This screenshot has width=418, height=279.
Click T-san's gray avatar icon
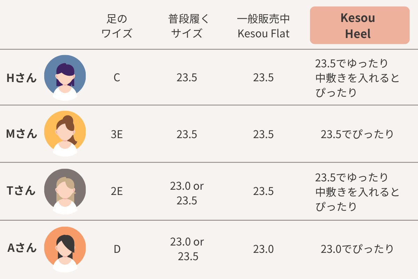point(65,191)
